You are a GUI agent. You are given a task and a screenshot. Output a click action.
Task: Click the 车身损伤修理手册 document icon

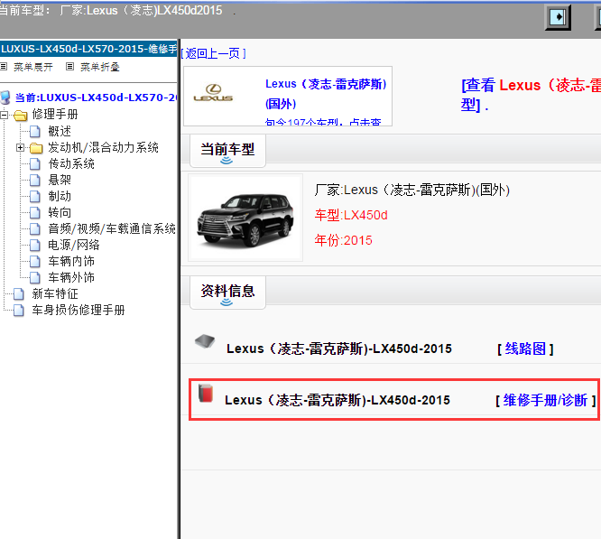click(x=19, y=310)
